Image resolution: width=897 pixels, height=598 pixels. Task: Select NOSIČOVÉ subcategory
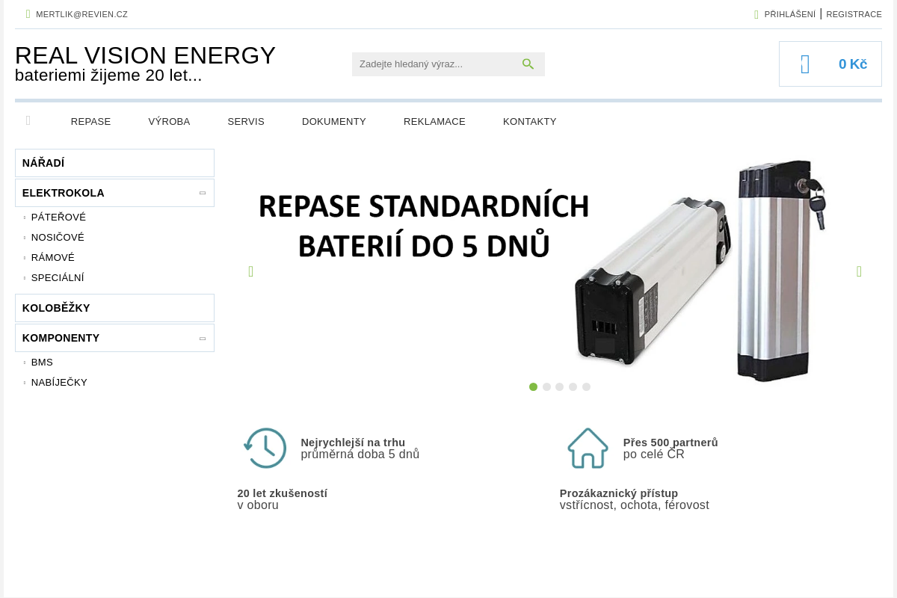(58, 237)
